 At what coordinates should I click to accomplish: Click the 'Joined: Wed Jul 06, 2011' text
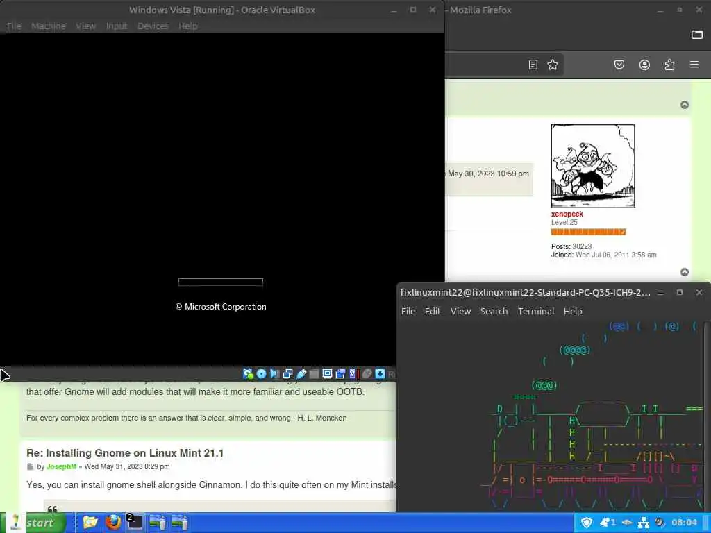(604, 255)
